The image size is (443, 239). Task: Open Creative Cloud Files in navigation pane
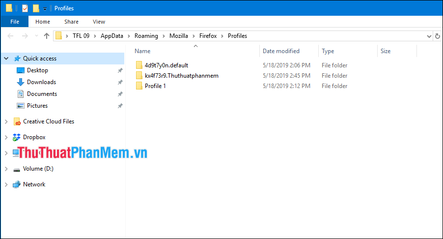49,121
